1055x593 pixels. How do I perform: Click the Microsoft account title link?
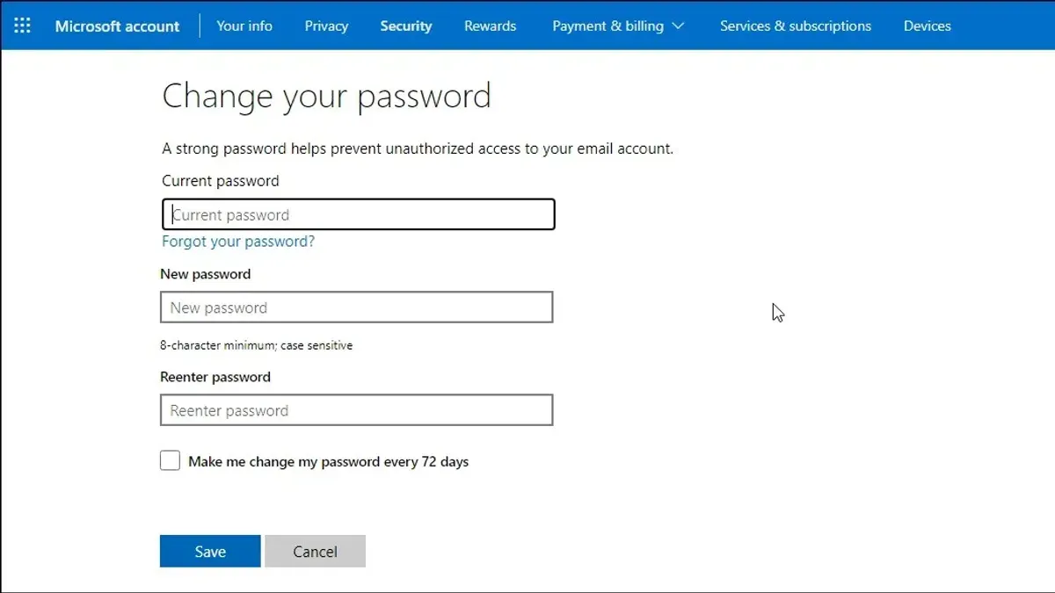click(117, 25)
